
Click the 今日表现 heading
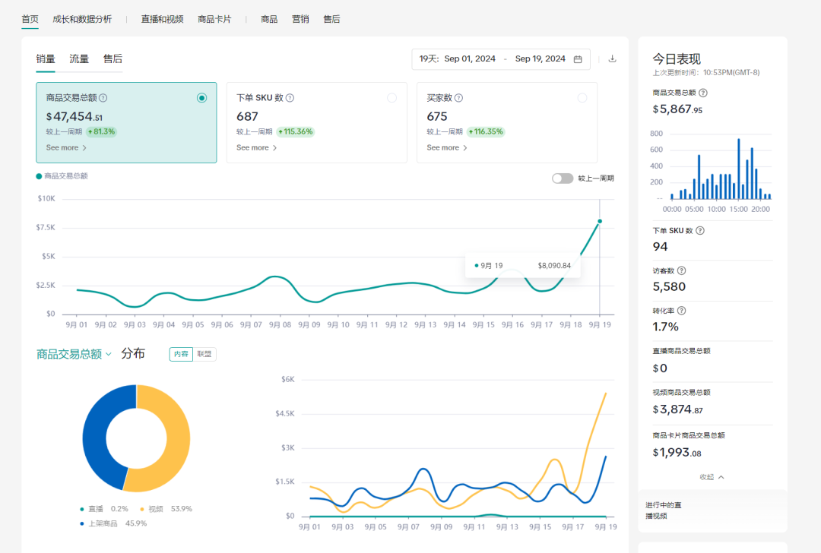click(x=677, y=59)
